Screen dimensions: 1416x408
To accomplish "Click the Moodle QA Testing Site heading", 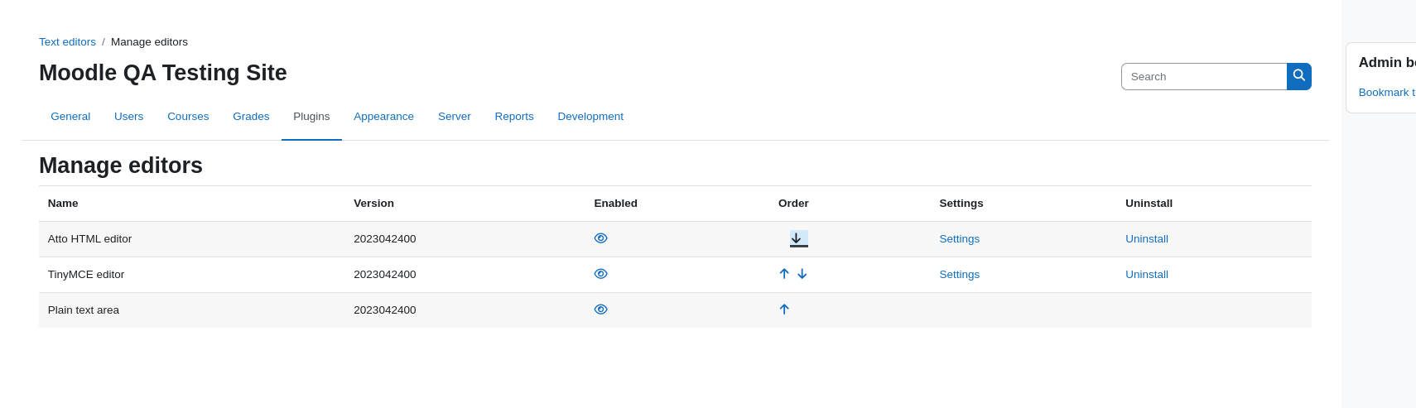I will pyautogui.click(x=163, y=73).
